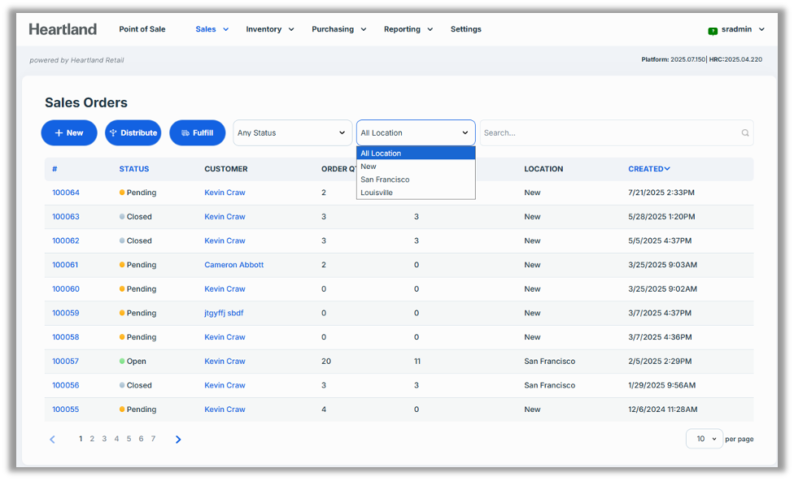The width and height of the screenshot is (794, 481).
Task: Open customer Cameron Abbott link
Action: pos(233,265)
